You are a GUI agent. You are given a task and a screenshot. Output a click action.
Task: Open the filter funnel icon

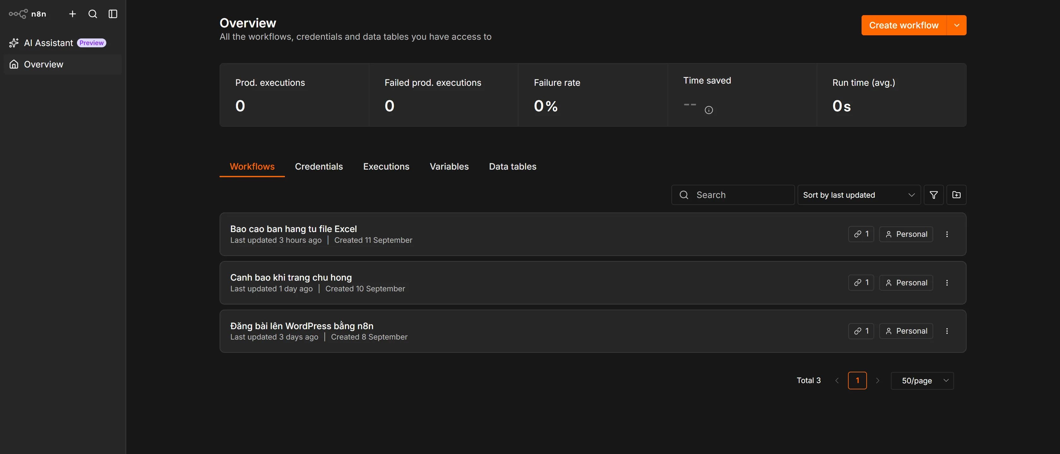[x=933, y=195]
